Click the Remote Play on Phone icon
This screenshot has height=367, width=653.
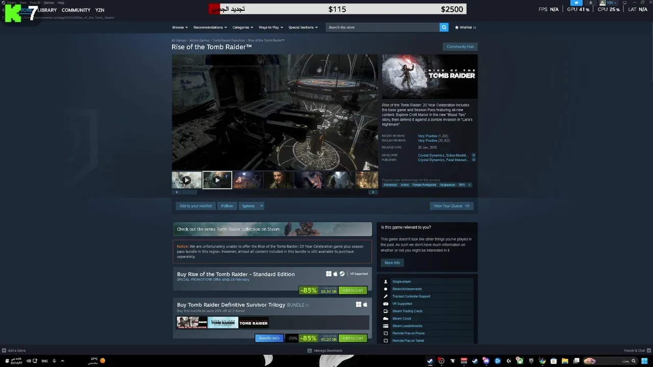pyautogui.click(x=386, y=333)
